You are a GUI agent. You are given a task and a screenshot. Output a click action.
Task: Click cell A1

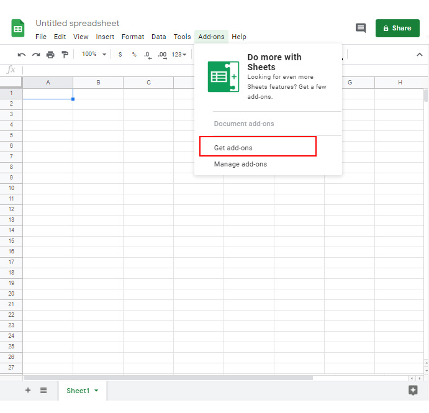[x=48, y=94]
